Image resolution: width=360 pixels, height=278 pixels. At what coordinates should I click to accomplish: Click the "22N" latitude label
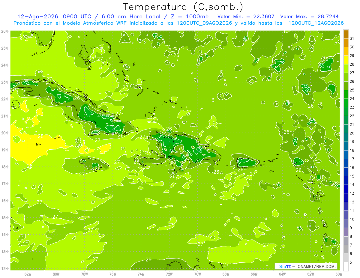tap(4, 99)
